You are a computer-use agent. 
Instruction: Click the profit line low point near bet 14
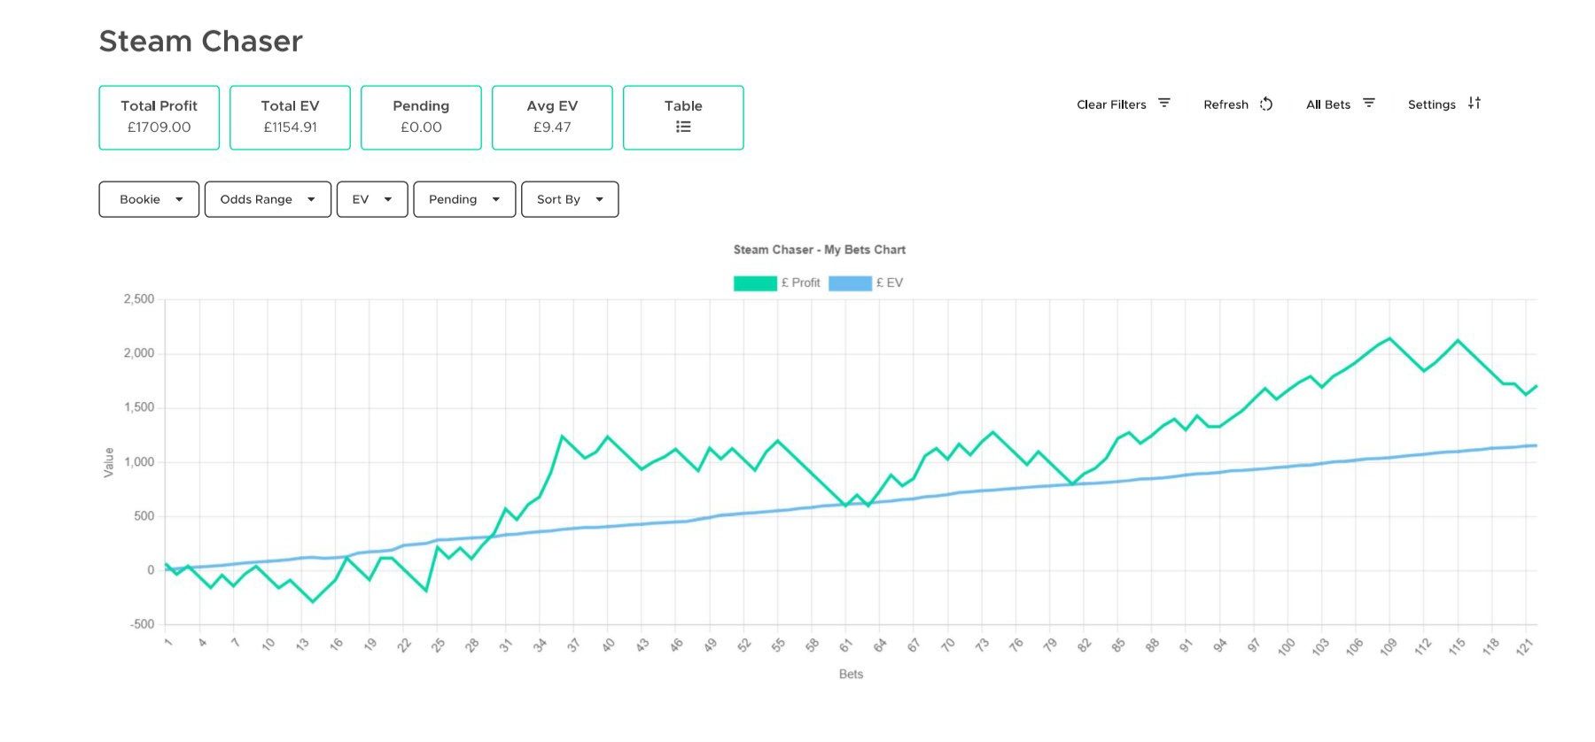coord(312,602)
